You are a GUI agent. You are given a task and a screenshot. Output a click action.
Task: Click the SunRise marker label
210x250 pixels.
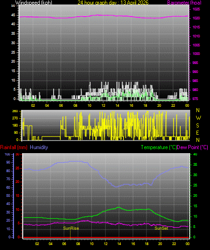tap(71, 228)
